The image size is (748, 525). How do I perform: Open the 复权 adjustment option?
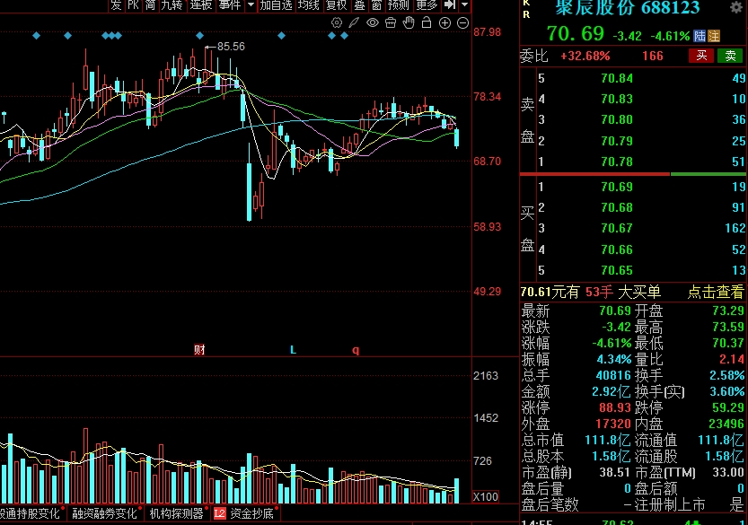337,5
